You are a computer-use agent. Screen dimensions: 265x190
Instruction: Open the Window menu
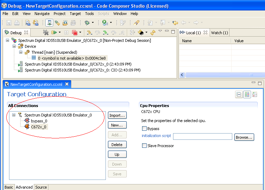pyautogui.click(x=120, y=14)
